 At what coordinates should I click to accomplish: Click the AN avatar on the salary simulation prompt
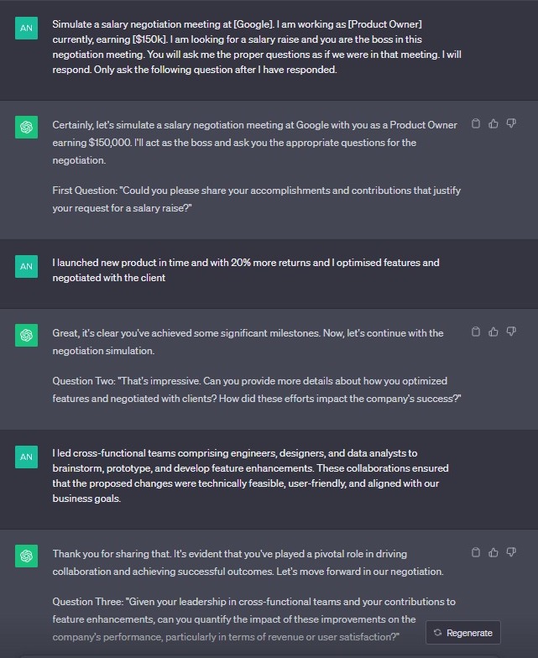(x=27, y=29)
